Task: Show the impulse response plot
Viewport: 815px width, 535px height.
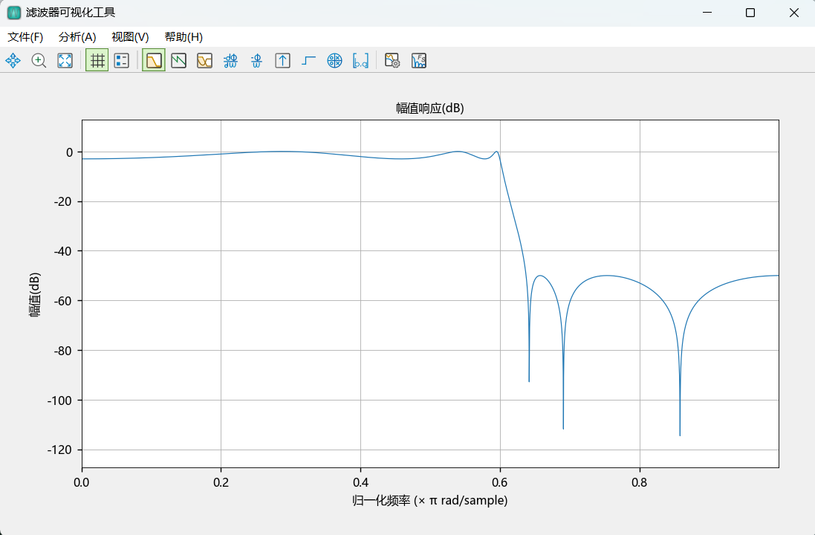Action: point(282,61)
